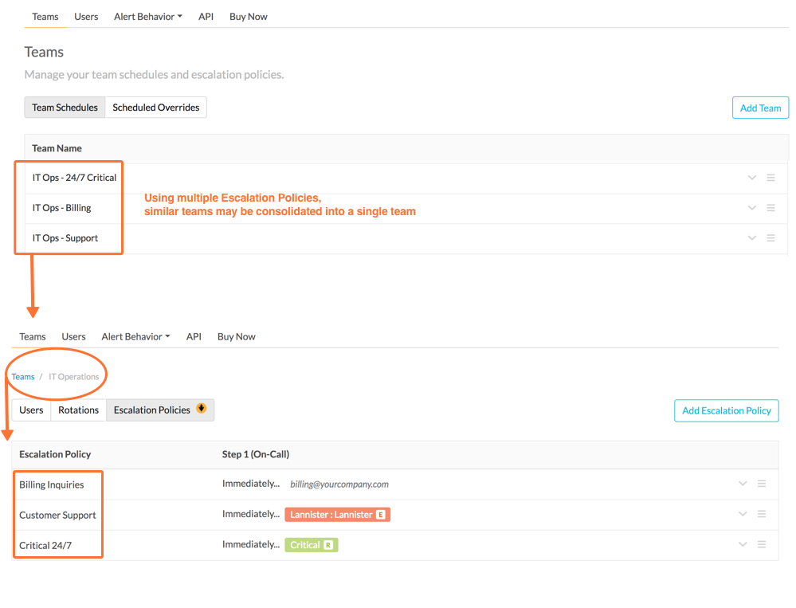796x608 pixels.
Task: Click Immediately... in the Critical 24/7 row
Action: 251,544
